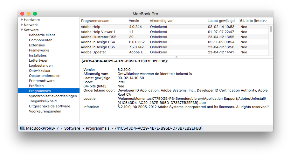Click version 7.5.0.142 cell

coord(136,47)
